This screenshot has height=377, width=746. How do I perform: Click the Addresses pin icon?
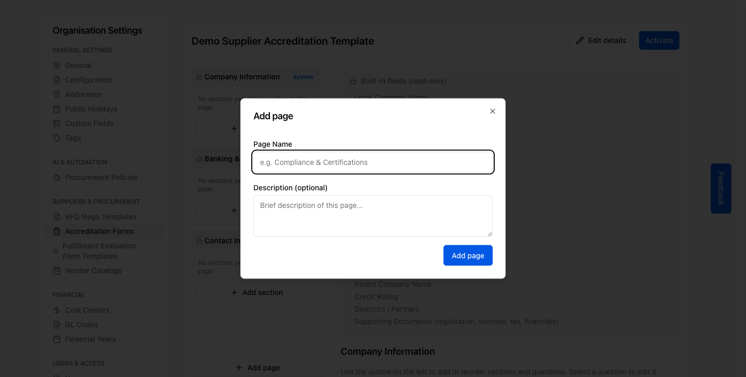56,94
